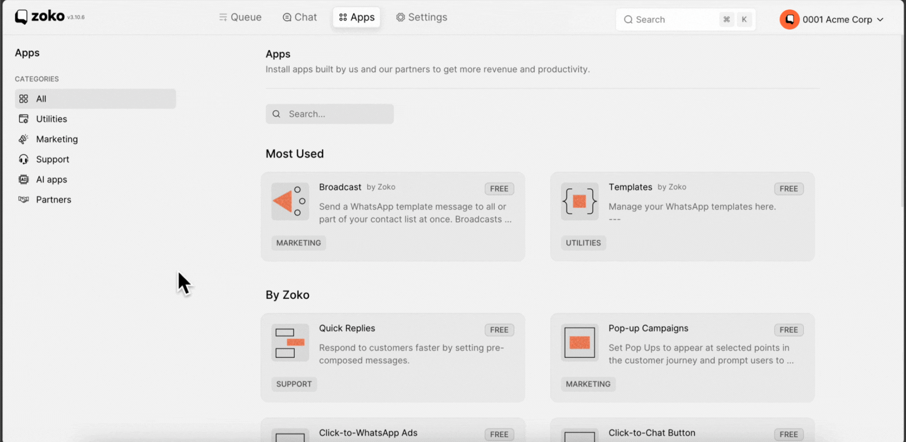Image resolution: width=906 pixels, height=442 pixels.
Task: Click the FREE badge on Click-to-Chat Button card
Action: coord(789,434)
